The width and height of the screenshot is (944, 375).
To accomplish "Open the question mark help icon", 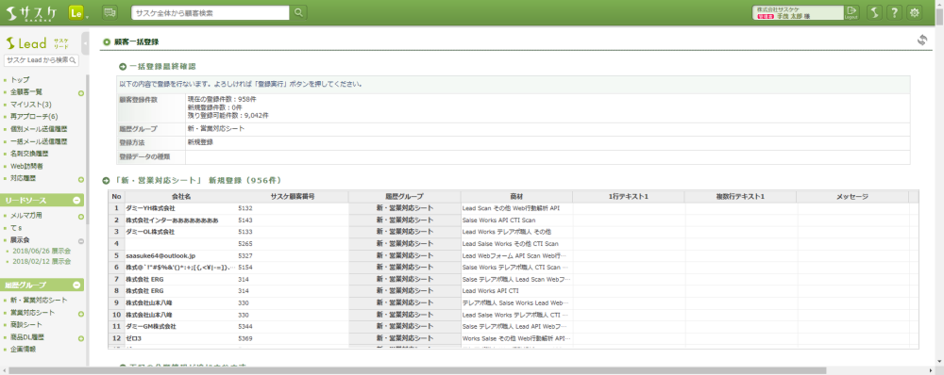I will coord(894,12).
